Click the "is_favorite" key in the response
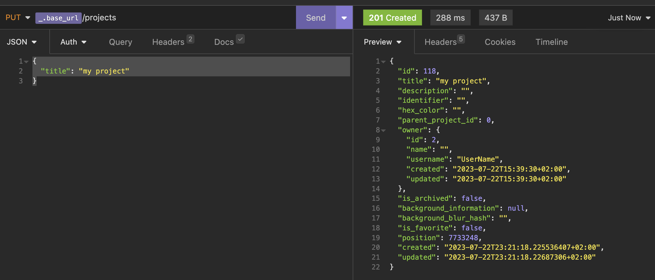The image size is (655, 280). (426, 228)
